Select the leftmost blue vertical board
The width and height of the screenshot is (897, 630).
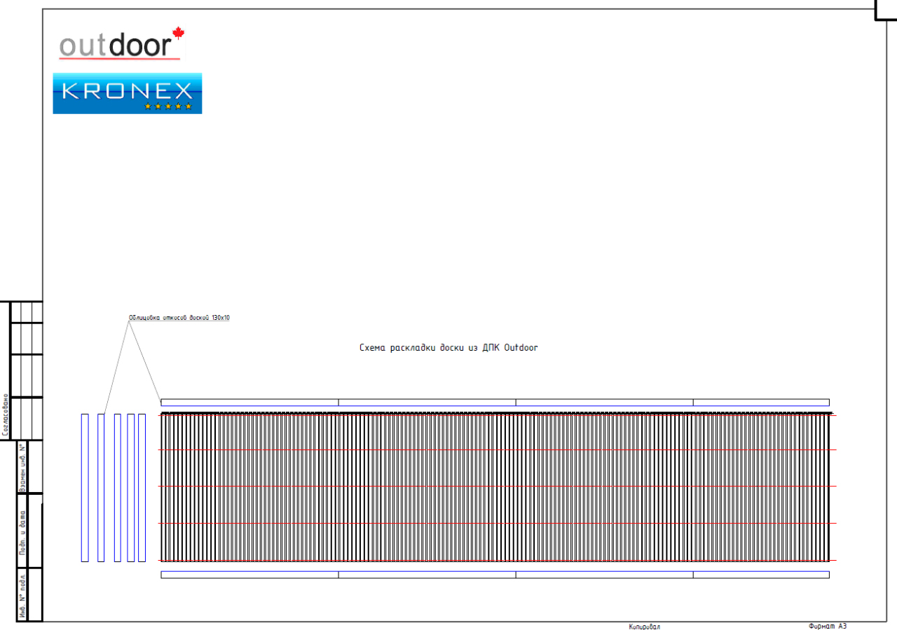point(85,487)
